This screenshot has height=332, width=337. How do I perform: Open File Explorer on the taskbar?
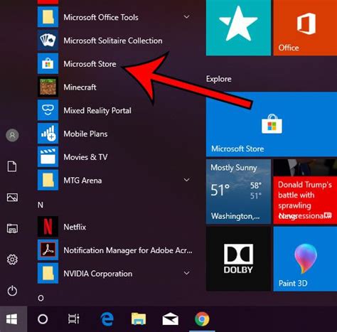139,319
